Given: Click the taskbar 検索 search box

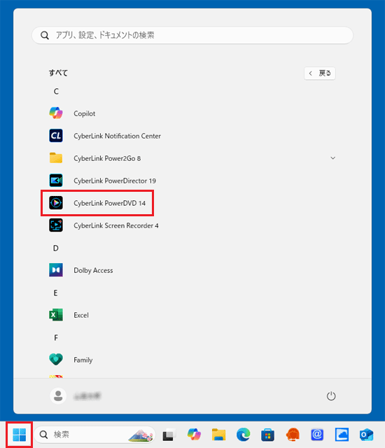Looking at the screenshot, I should coord(95,435).
